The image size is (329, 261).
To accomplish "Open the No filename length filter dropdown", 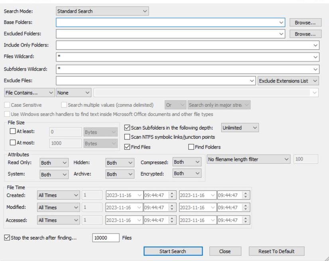I will point(248,159).
